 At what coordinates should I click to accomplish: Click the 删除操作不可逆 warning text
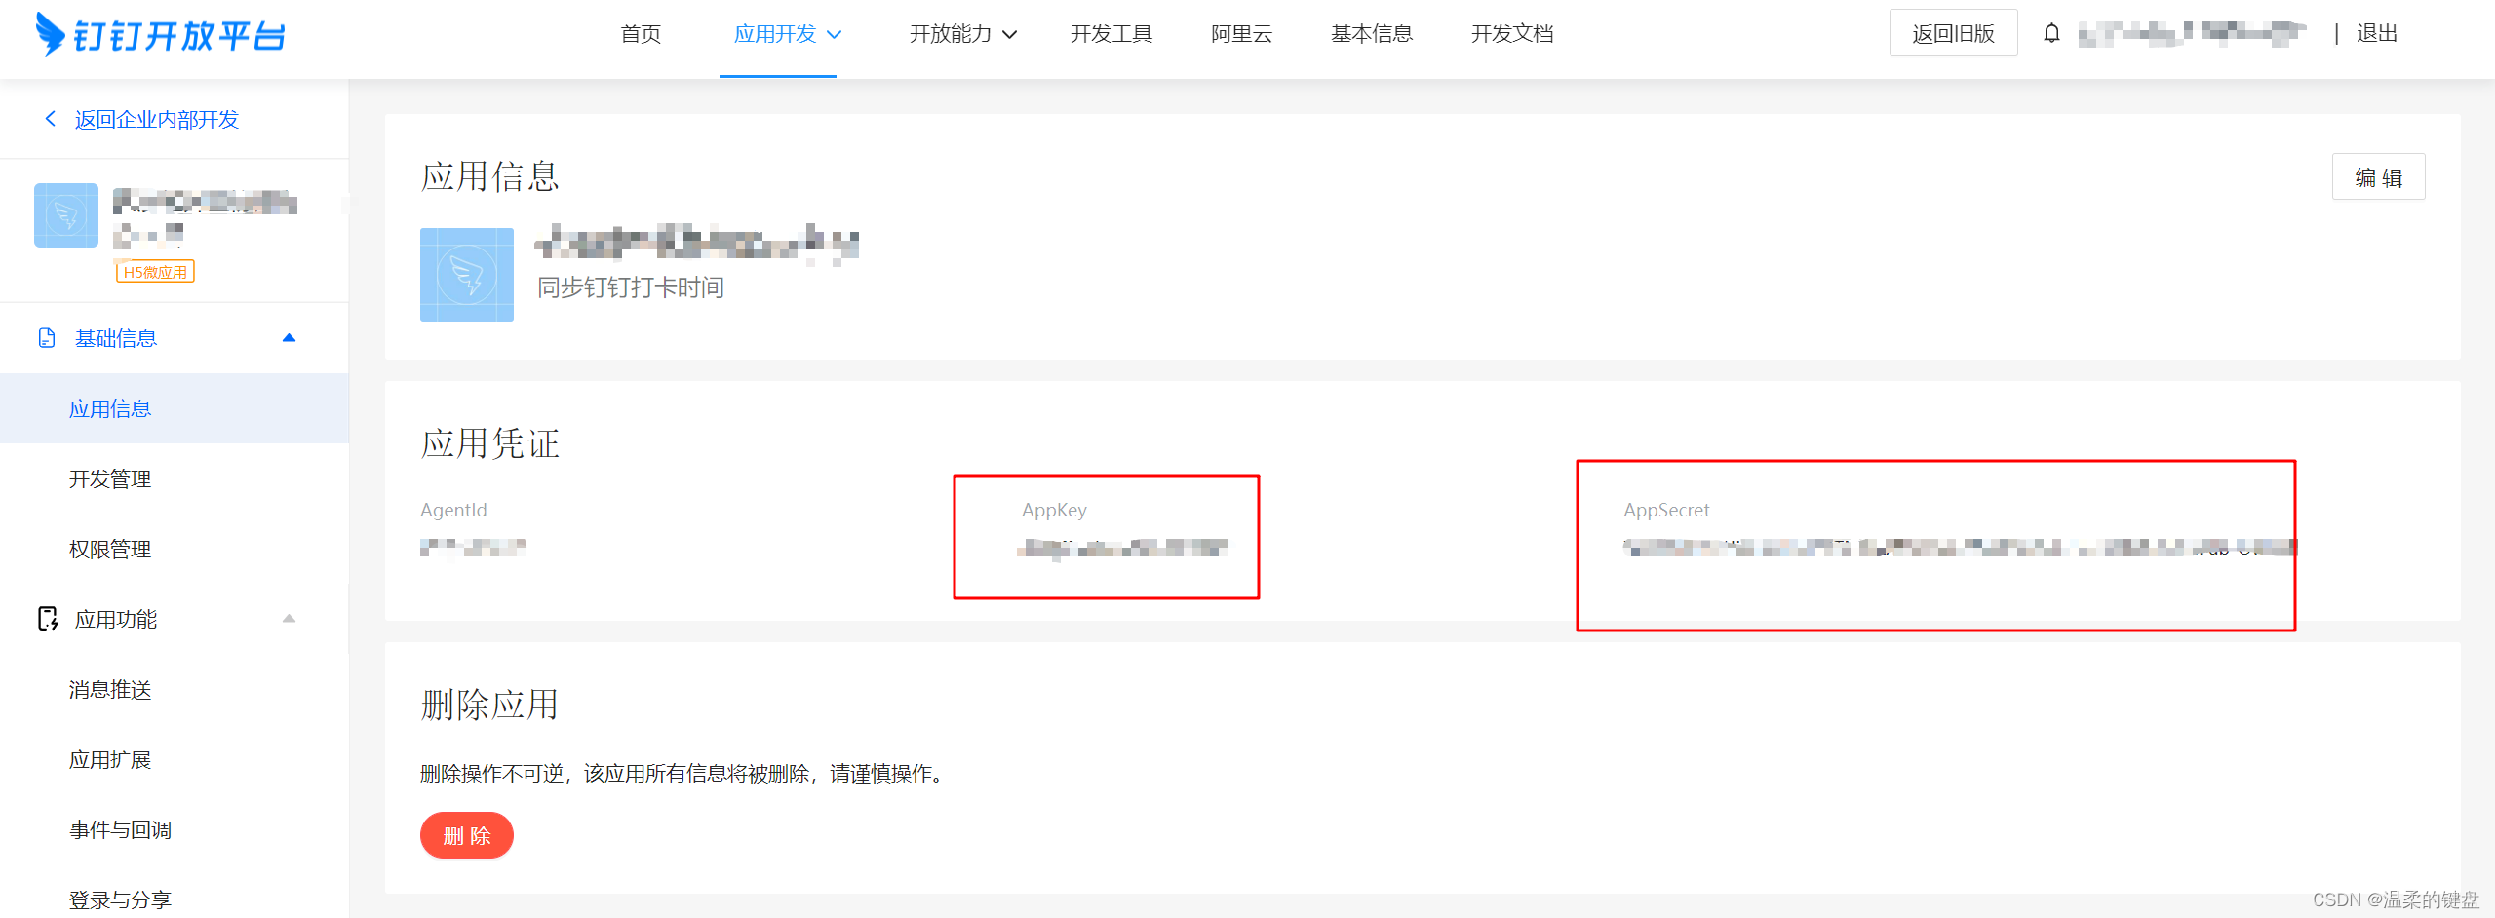click(x=682, y=774)
